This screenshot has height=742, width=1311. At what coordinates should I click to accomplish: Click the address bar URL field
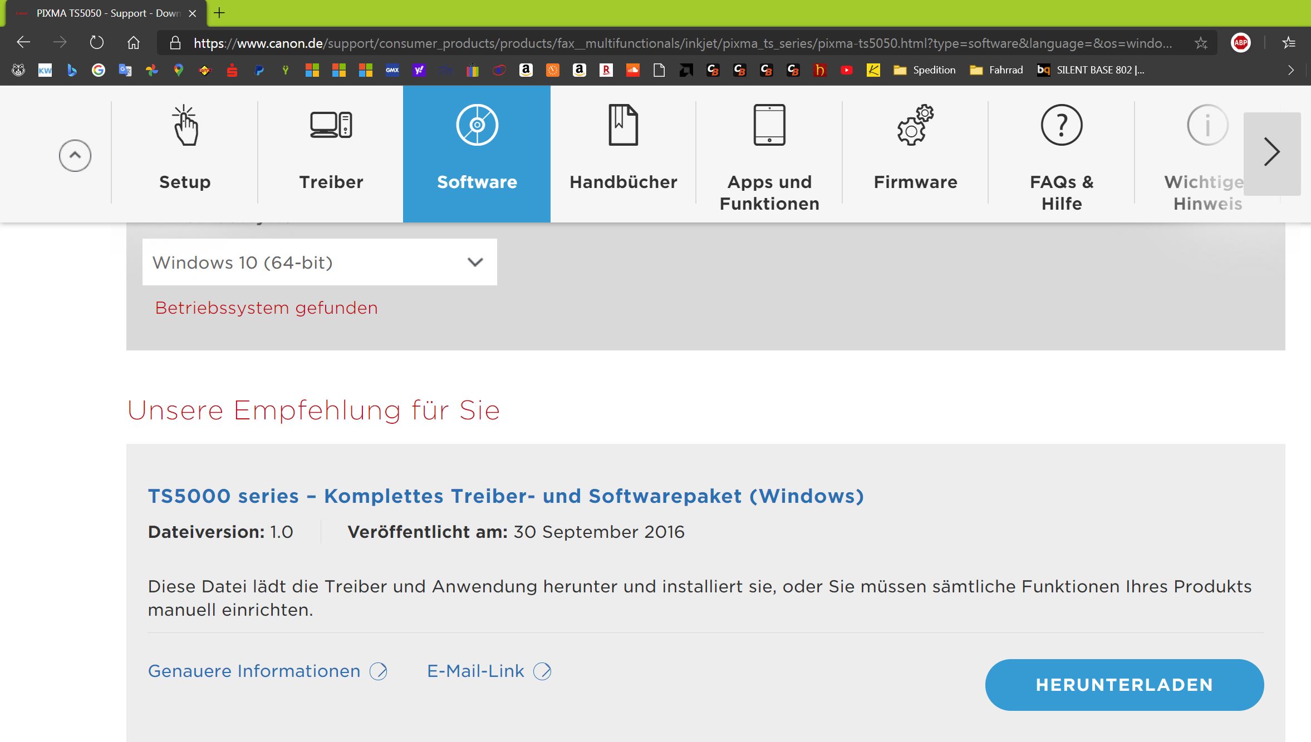(x=682, y=43)
